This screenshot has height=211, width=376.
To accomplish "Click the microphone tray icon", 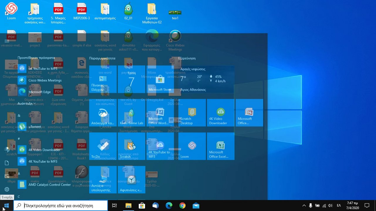I will (311, 206).
